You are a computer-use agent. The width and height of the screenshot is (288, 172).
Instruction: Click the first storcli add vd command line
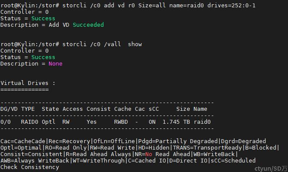[128, 6]
